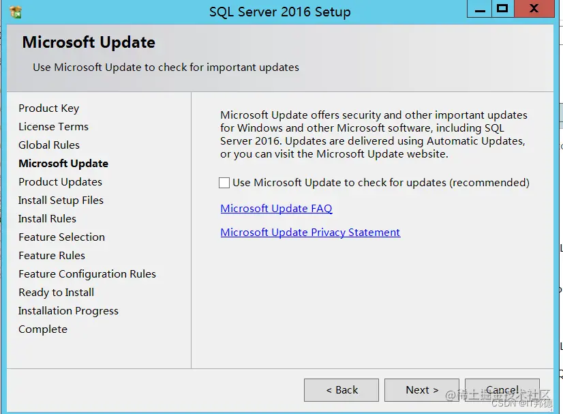
Task: Close the SQL Server 2016 Setup window
Action: click(x=534, y=9)
